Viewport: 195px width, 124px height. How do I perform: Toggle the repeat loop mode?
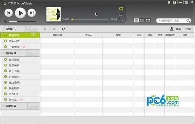[121, 9]
